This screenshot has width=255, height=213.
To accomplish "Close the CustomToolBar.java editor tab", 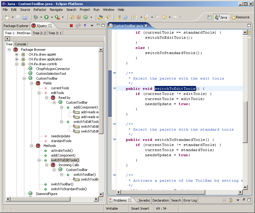I will (x=146, y=26).
